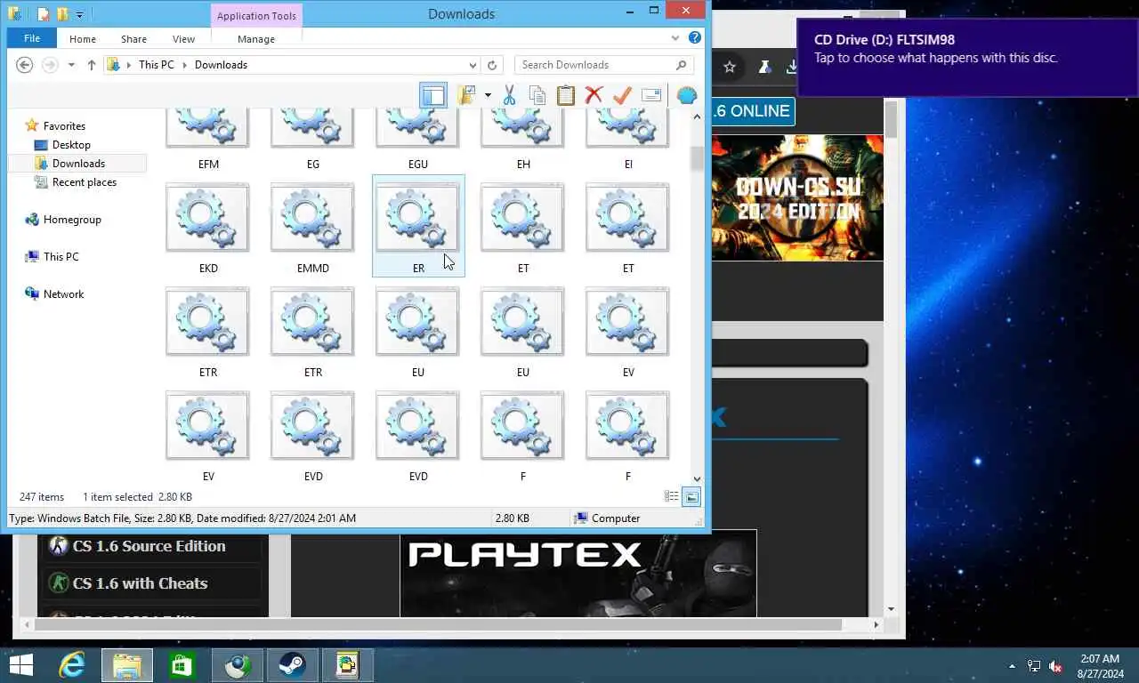Click the EFM file label
This screenshot has height=683, width=1139.
point(208,165)
